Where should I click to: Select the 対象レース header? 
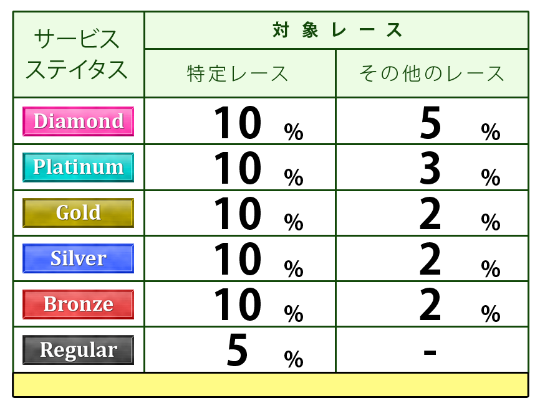tap(337, 30)
